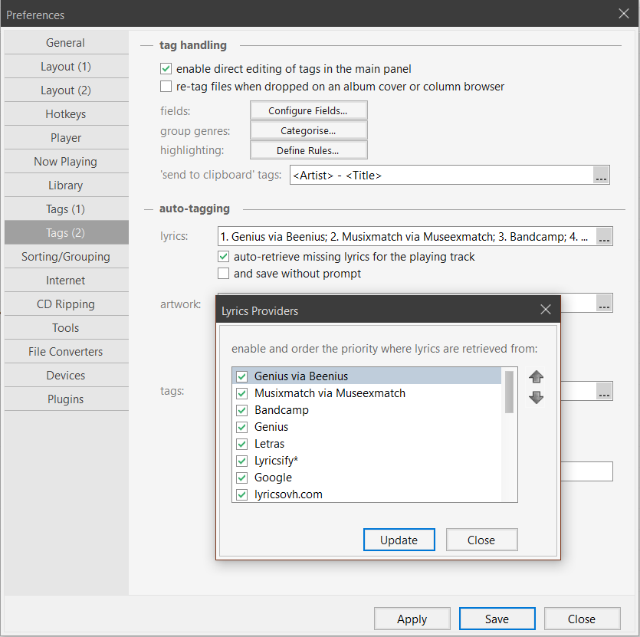This screenshot has width=640, height=637.
Task: Open CD Ripping preferences
Action: click(x=66, y=304)
